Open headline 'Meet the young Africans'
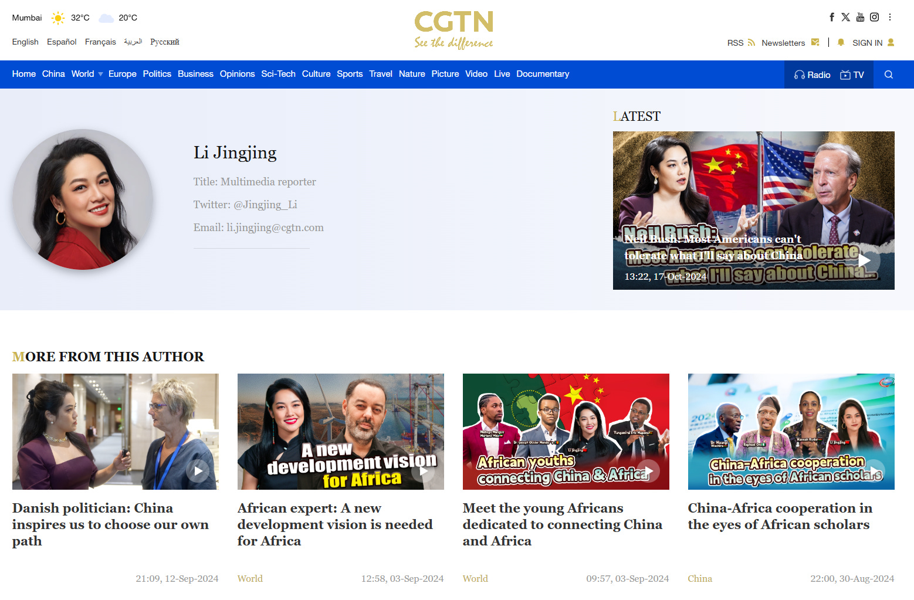 click(563, 524)
